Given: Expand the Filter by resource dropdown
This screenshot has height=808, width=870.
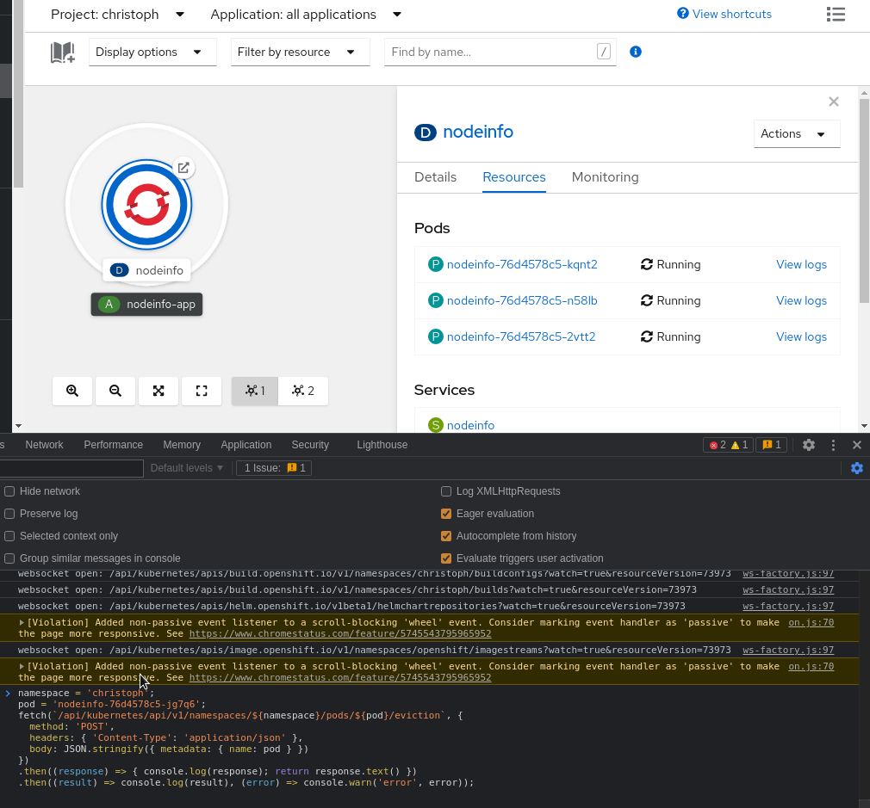Looking at the screenshot, I should pos(300,52).
